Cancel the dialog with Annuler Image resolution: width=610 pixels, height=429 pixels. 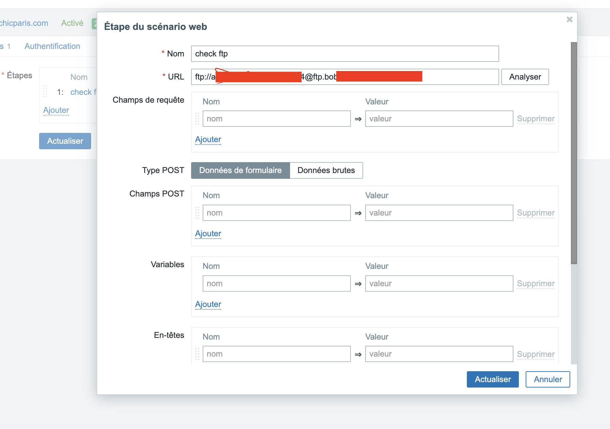[x=547, y=379]
